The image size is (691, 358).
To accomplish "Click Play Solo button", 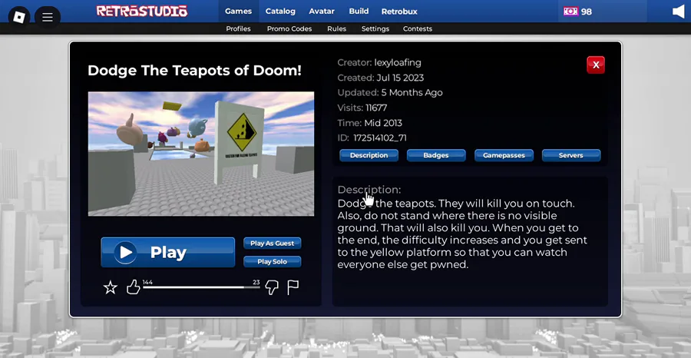I will [273, 261].
